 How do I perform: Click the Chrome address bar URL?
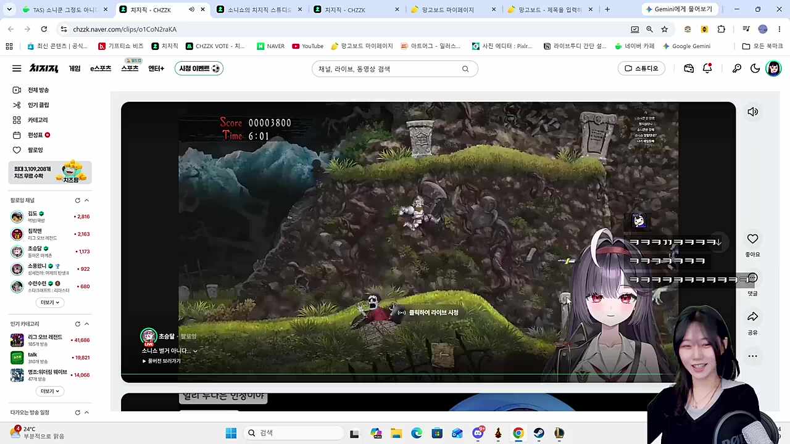point(125,29)
